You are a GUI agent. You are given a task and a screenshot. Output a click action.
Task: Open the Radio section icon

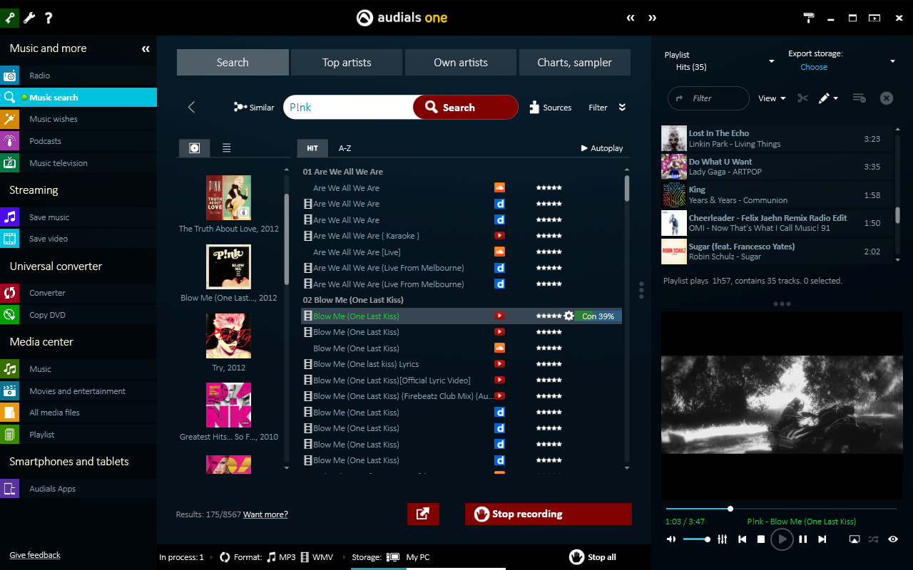point(10,76)
